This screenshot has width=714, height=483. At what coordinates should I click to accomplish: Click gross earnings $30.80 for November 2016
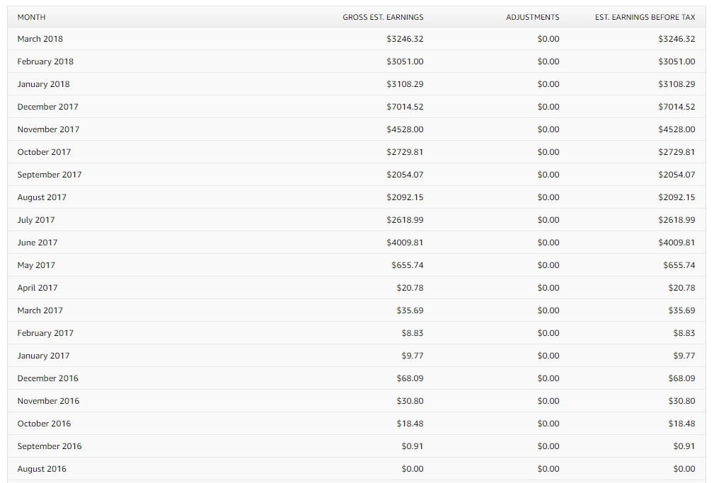pos(410,401)
